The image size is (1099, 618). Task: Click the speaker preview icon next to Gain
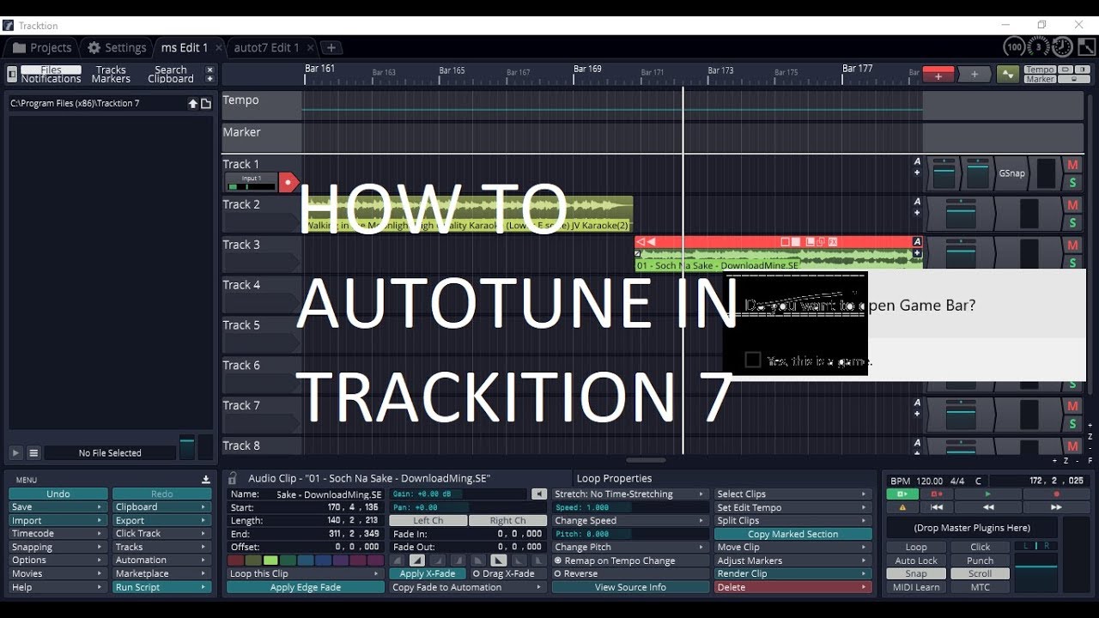(x=539, y=494)
